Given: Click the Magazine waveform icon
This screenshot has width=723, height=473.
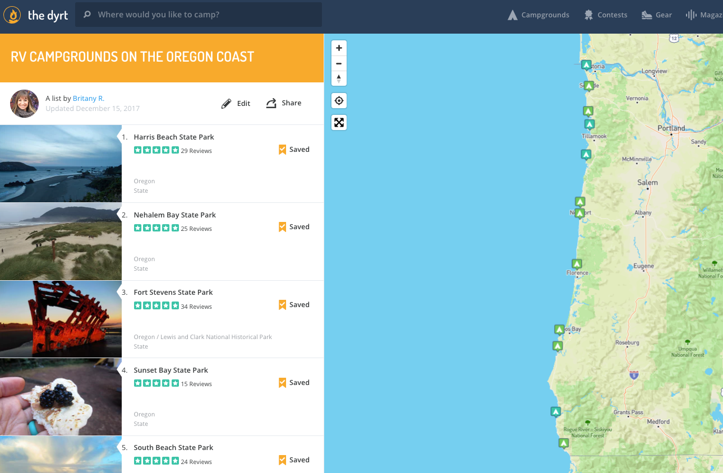Looking at the screenshot, I should [x=691, y=15].
